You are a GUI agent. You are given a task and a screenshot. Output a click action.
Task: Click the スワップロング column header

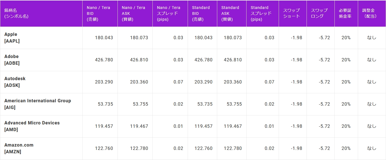point(320,13)
